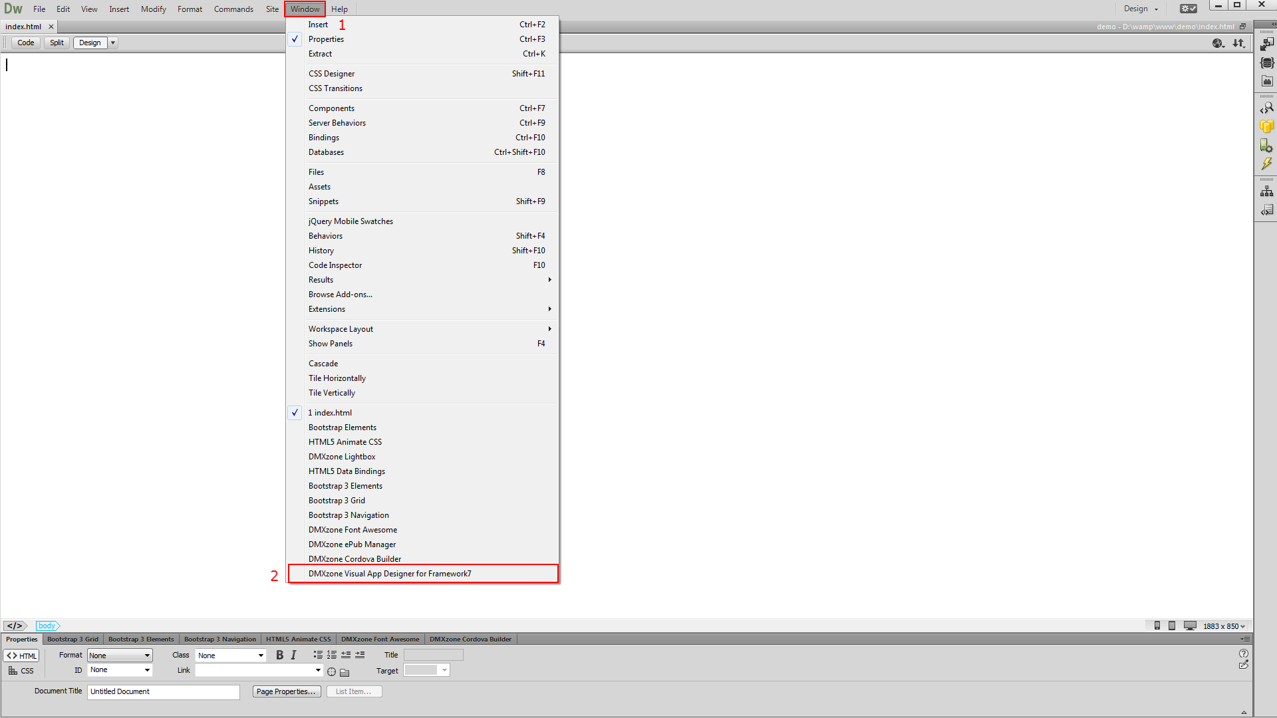This screenshot has width=1277, height=718.
Task: Close the index.html document tab
Action: [x=51, y=27]
